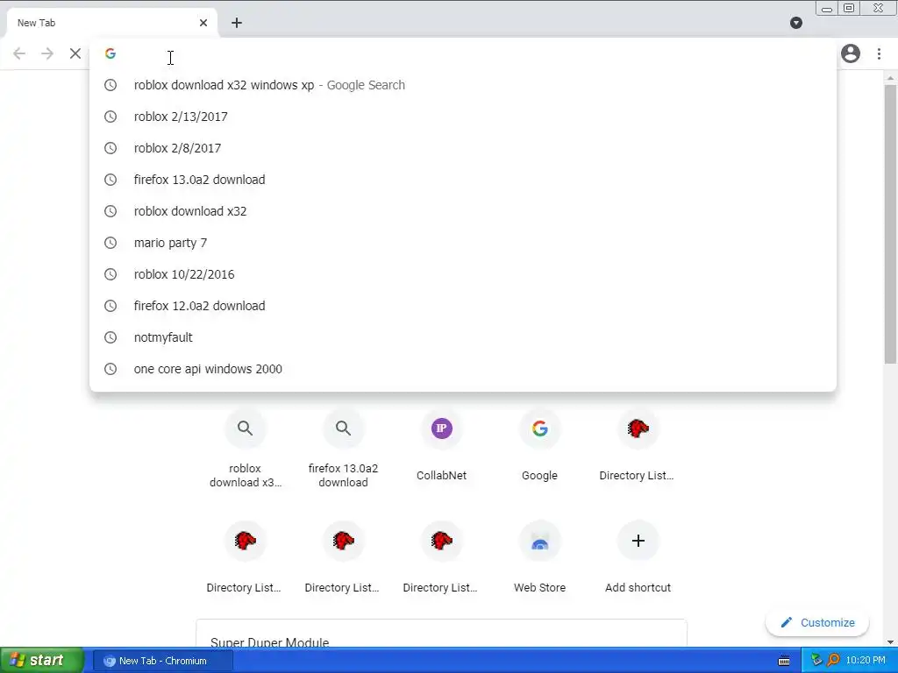Screen dimensions: 898x673
Task: Open the Chromium three-dot menu
Action: (879, 53)
